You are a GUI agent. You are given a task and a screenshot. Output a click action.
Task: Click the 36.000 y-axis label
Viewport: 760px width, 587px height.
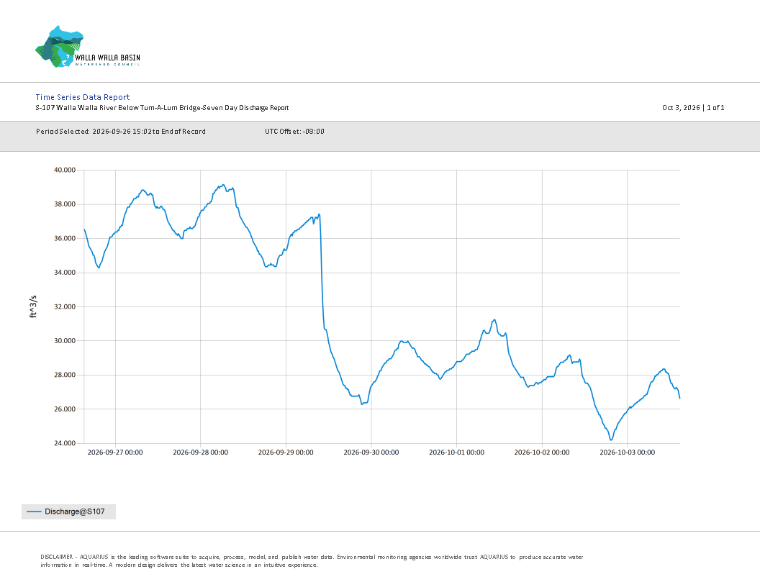(65, 238)
